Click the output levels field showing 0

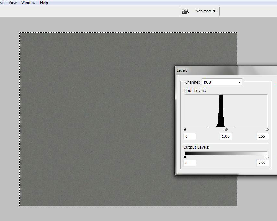pos(190,163)
